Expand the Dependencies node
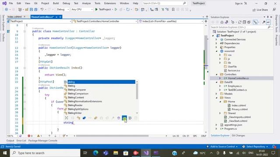280x157 pixels. click(x=216, y=44)
